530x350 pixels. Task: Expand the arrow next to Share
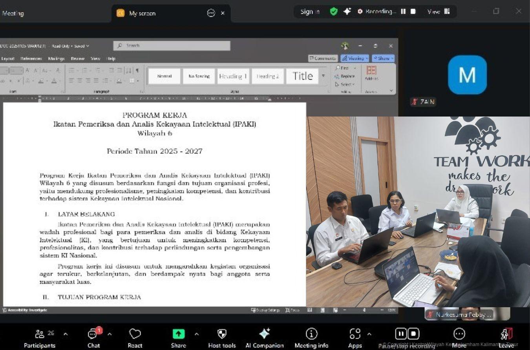pyautogui.click(x=197, y=334)
